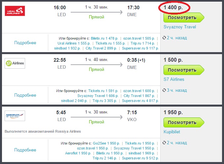Click the Aeroflot logo
The image size is (224, 164).
coord(15,116)
